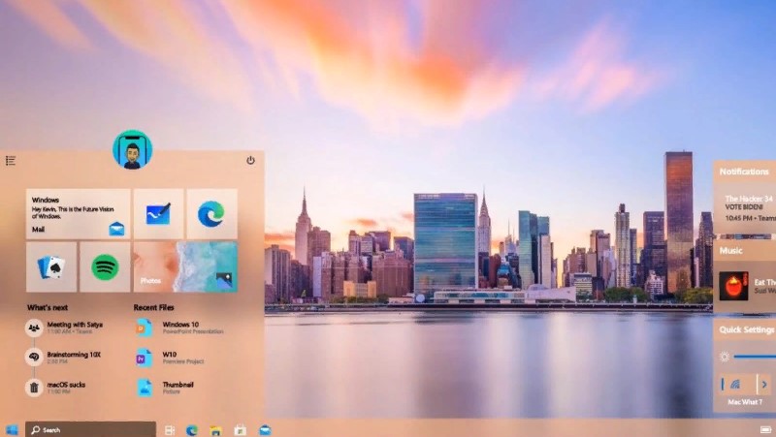Click the Windows Start button on taskbar
Viewport: 776px width, 437px height.
[12, 429]
